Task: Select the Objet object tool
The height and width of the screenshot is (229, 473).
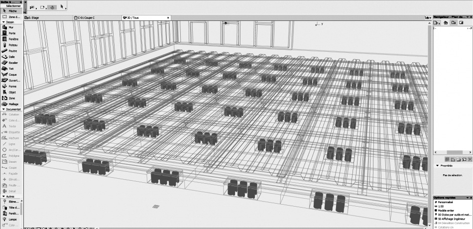Action: (x=11, y=92)
